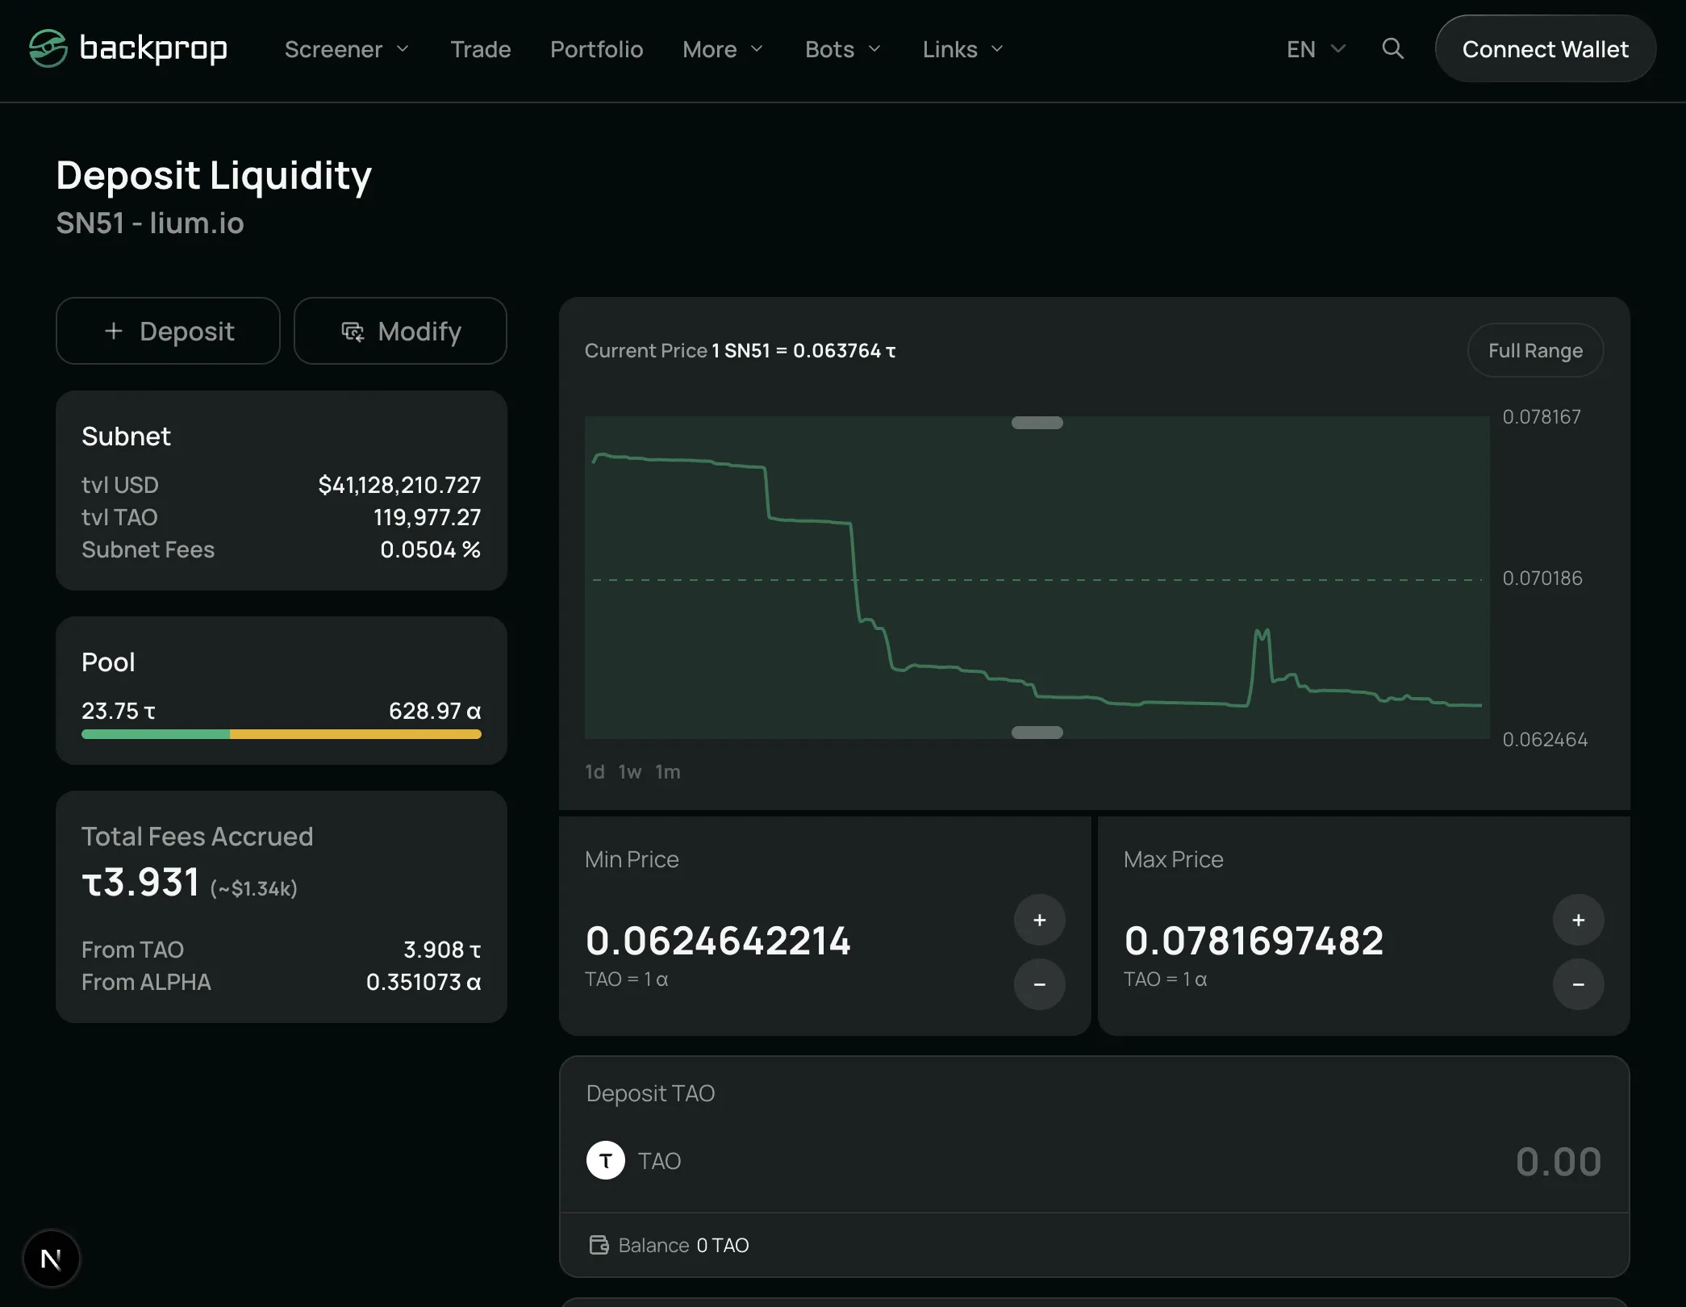This screenshot has height=1307, width=1686.
Task: Click the Total Fees τ3.931 value
Action: point(140,882)
